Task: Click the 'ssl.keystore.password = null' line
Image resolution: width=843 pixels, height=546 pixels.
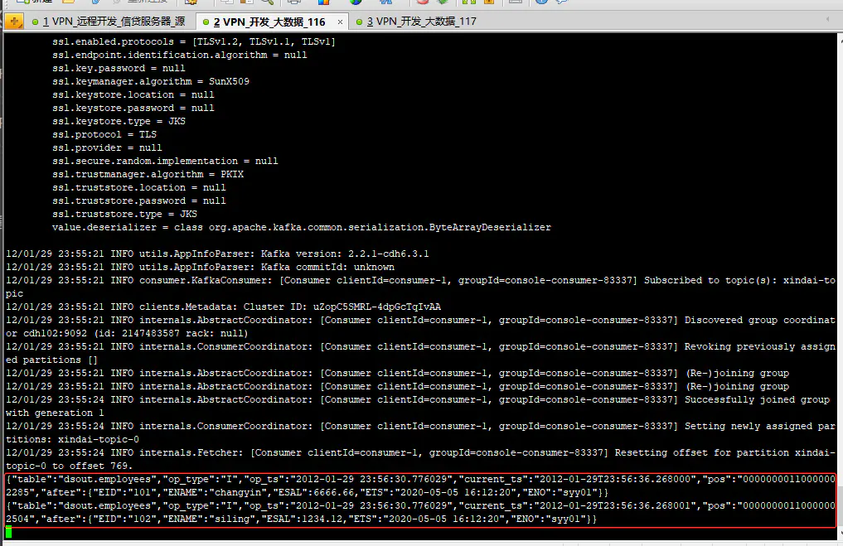Action: (133, 108)
